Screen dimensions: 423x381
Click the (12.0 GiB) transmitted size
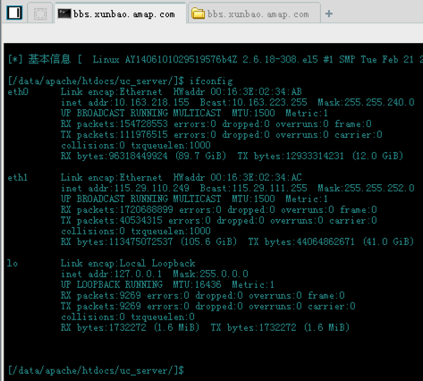pos(377,156)
